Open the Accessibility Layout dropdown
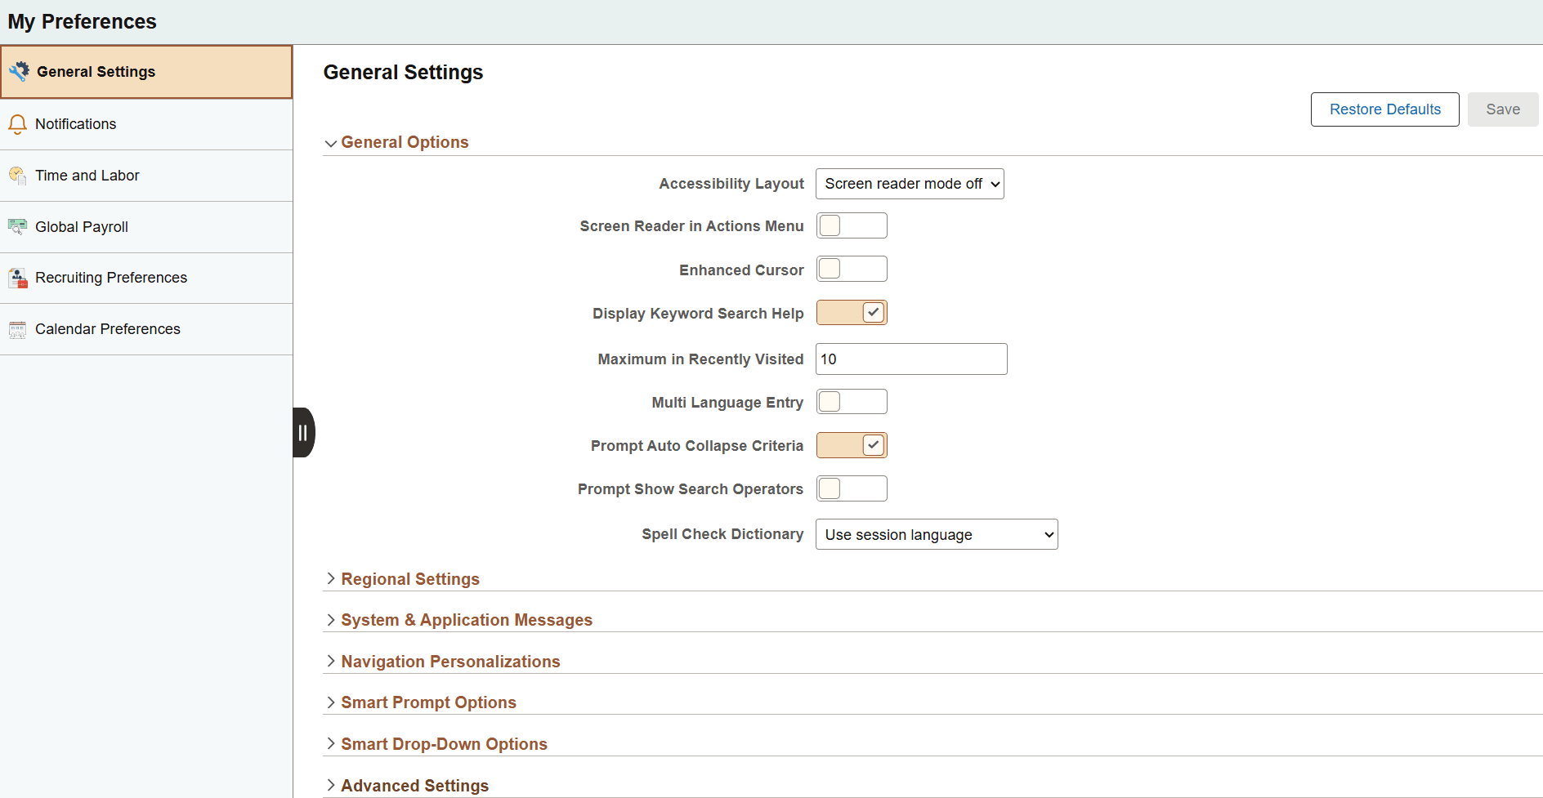 (909, 184)
